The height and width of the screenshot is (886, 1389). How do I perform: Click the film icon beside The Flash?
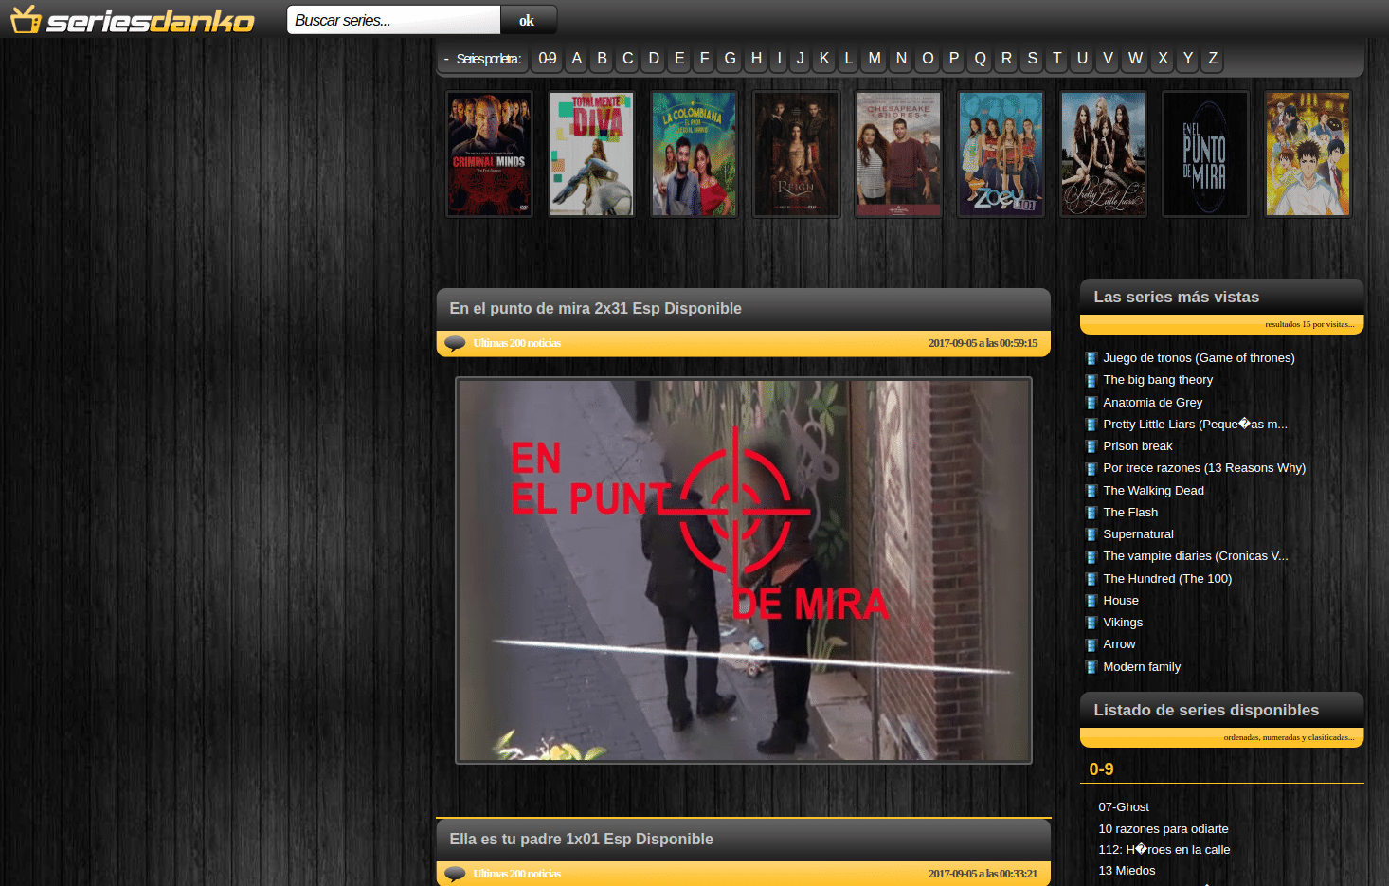tap(1091, 513)
